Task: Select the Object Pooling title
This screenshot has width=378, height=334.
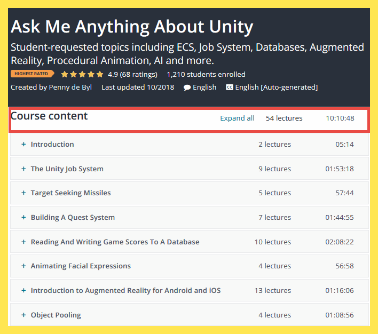Action: [56, 315]
